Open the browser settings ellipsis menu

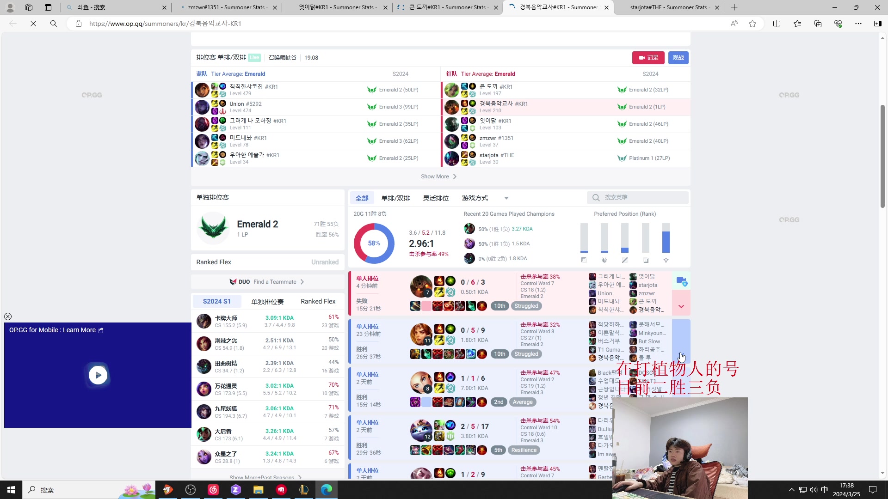coord(858,24)
